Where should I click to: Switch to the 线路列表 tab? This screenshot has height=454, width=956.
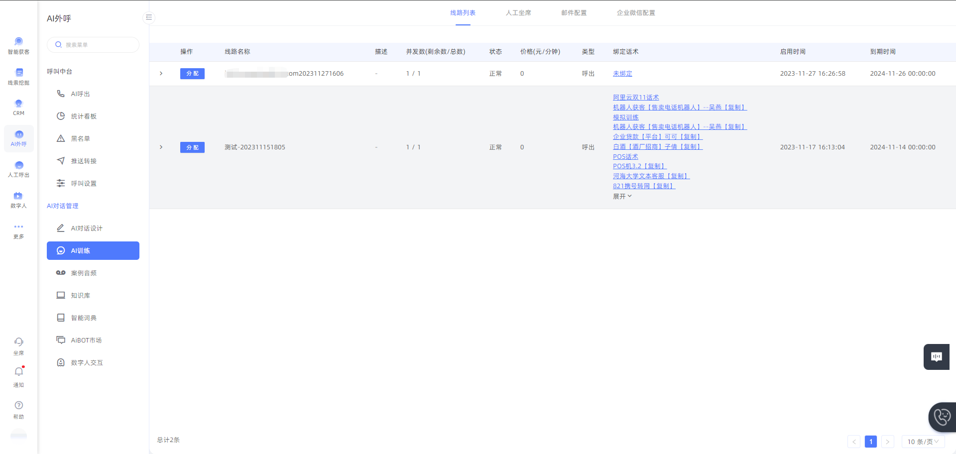click(463, 13)
